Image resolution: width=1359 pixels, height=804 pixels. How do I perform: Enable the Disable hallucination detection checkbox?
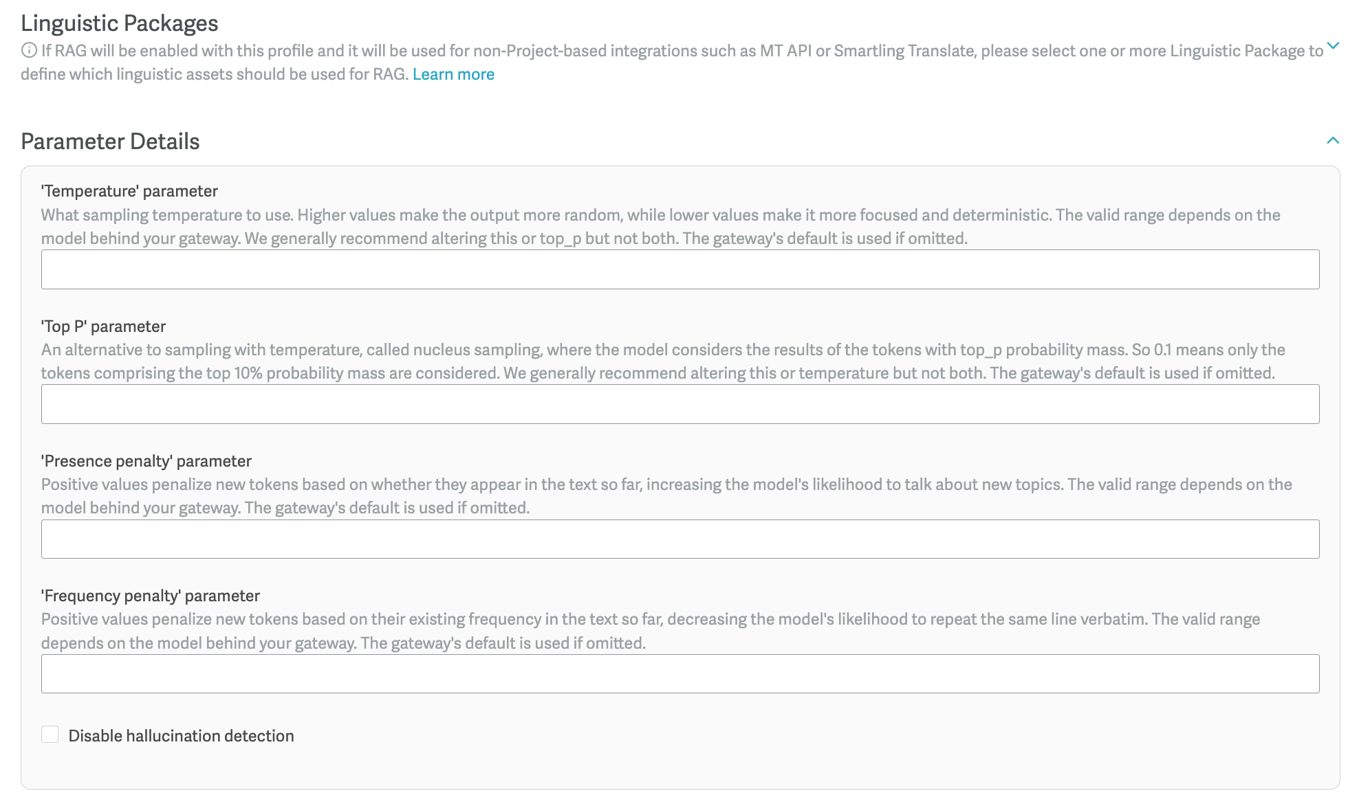[50, 735]
